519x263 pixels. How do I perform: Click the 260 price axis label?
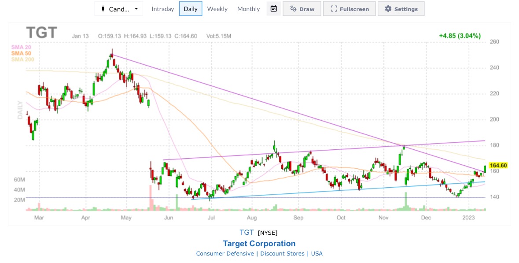click(x=494, y=42)
